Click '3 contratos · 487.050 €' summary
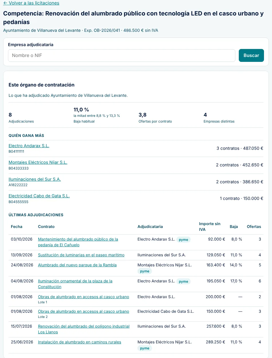 coord(240,148)
